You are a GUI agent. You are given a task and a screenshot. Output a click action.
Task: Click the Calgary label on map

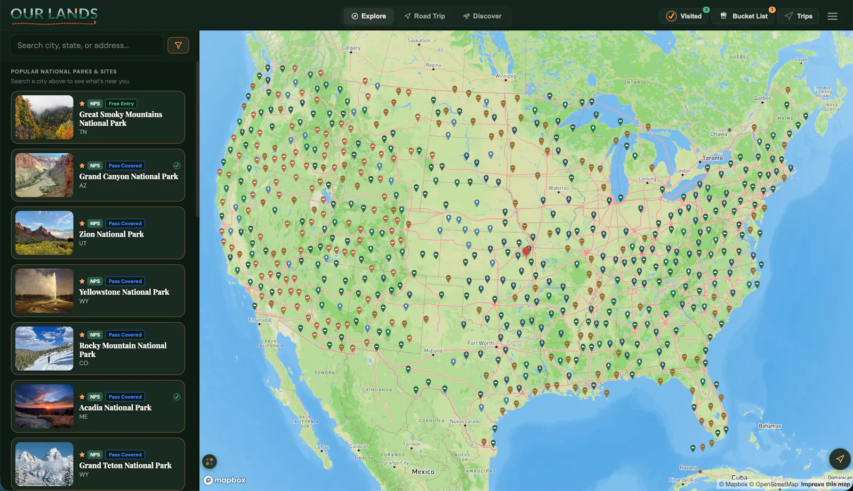351,48
